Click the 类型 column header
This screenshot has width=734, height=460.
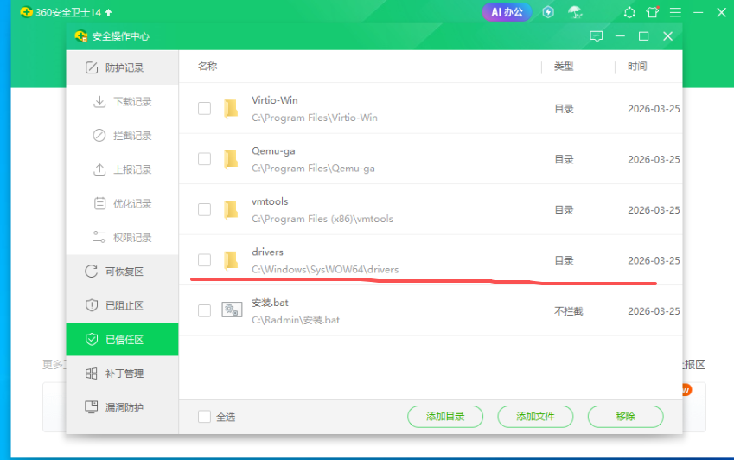(564, 67)
